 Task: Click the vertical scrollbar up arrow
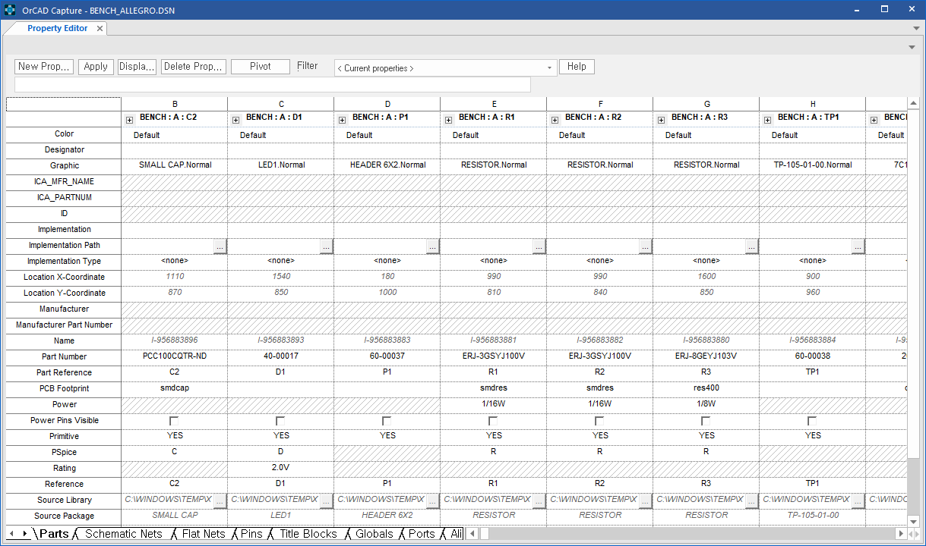click(914, 103)
